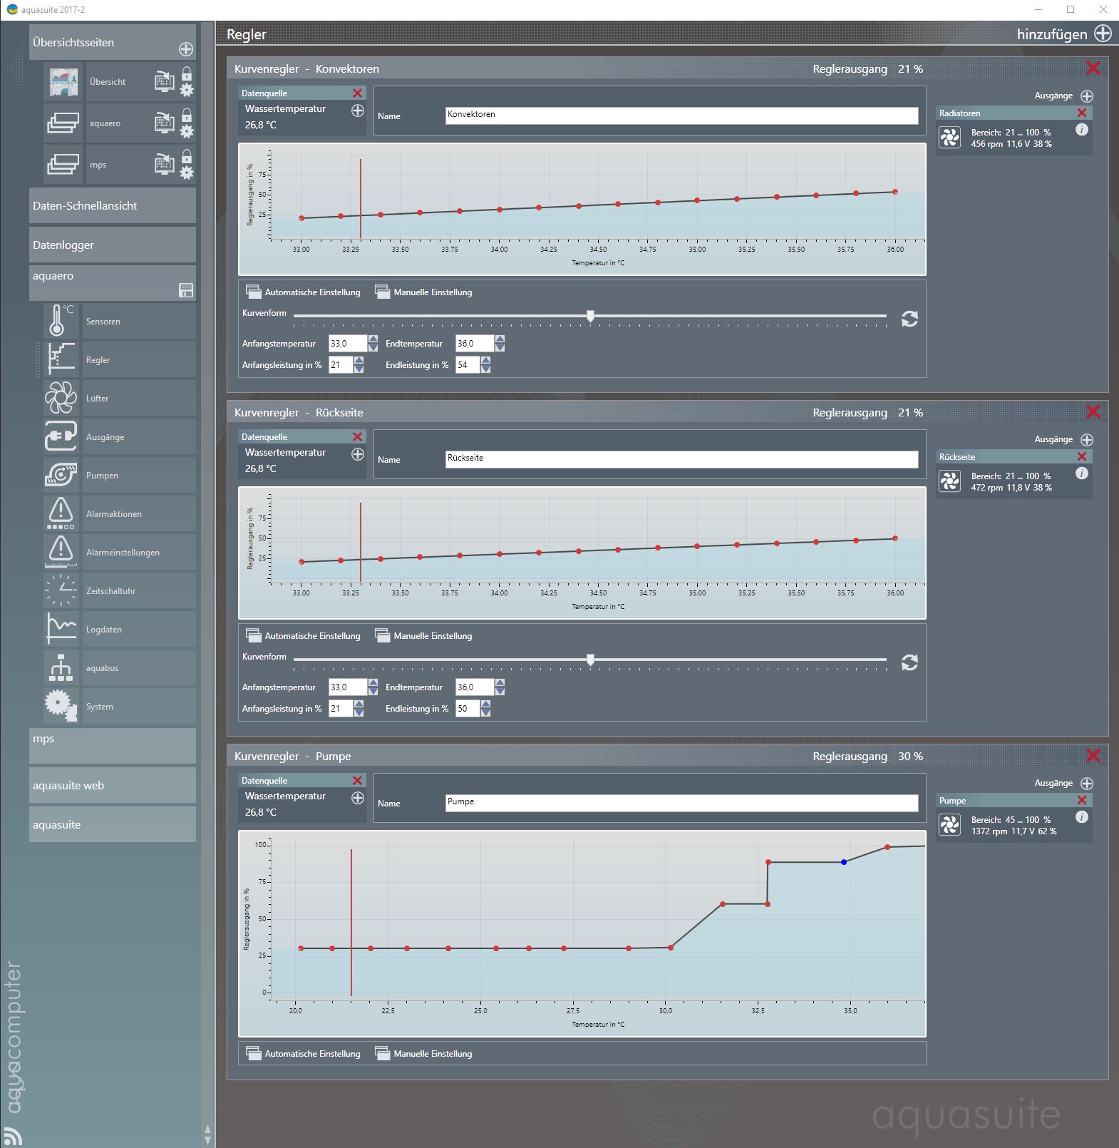Open the mps overview page entry
1119x1148 pixels.
point(120,164)
